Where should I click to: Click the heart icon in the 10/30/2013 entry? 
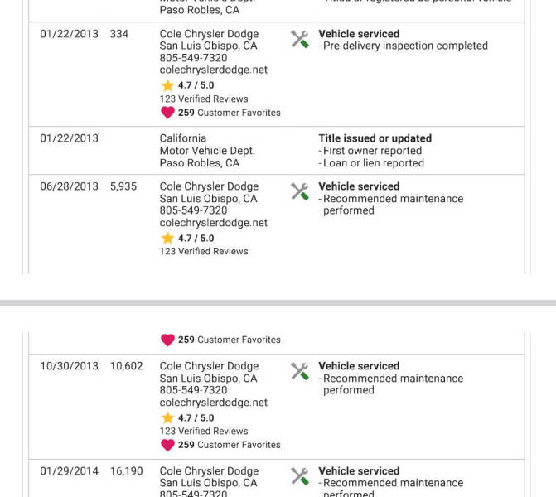click(x=167, y=445)
